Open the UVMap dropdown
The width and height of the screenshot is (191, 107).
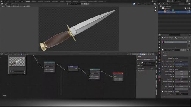182,94
